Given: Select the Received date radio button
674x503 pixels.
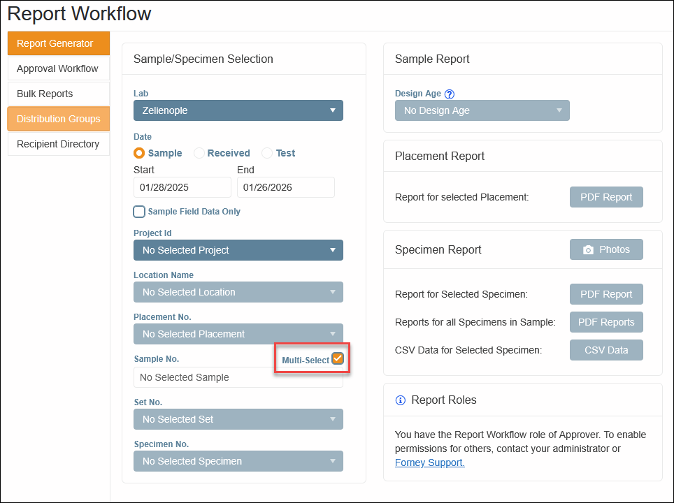Looking at the screenshot, I should tap(199, 153).
